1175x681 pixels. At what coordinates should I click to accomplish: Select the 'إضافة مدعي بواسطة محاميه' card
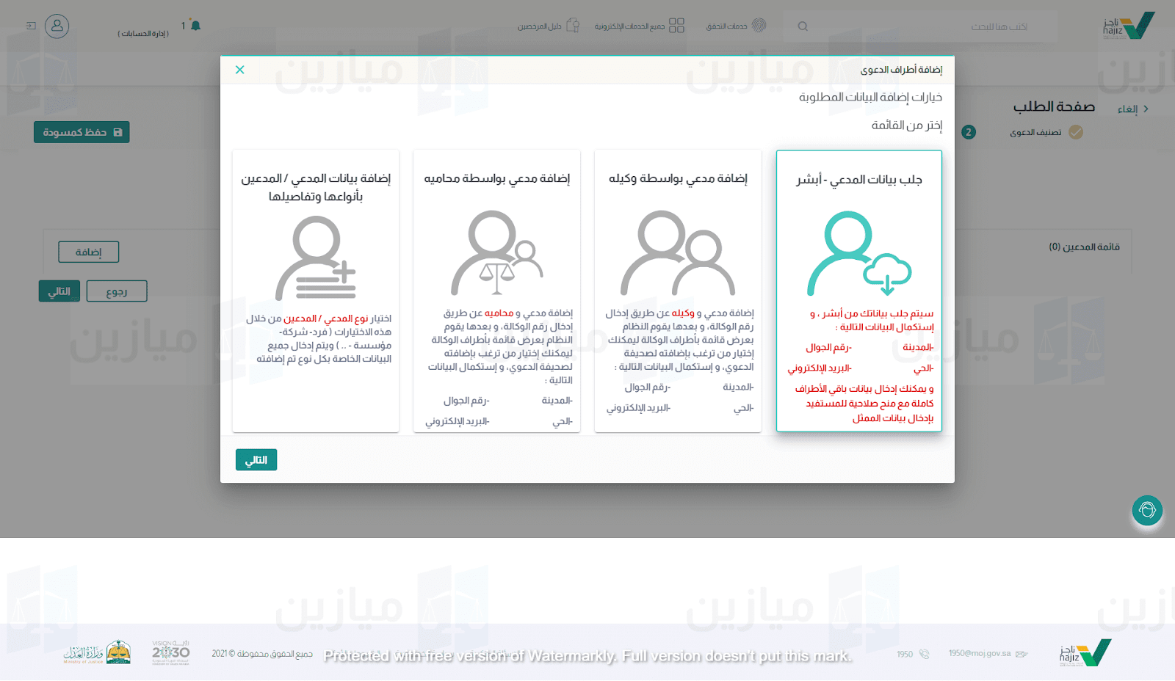497,291
